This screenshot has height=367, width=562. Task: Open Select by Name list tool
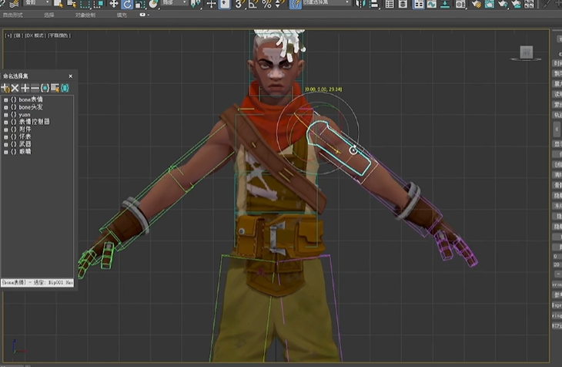click(72, 4)
